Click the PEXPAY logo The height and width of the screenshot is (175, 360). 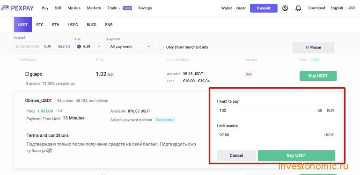[x=17, y=8]
